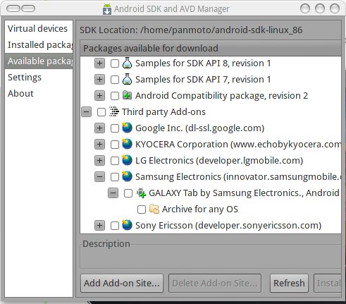Check Android Compatibility package checkbox
The height and width of the screenshot is (304, 346).
click(115, 96)
